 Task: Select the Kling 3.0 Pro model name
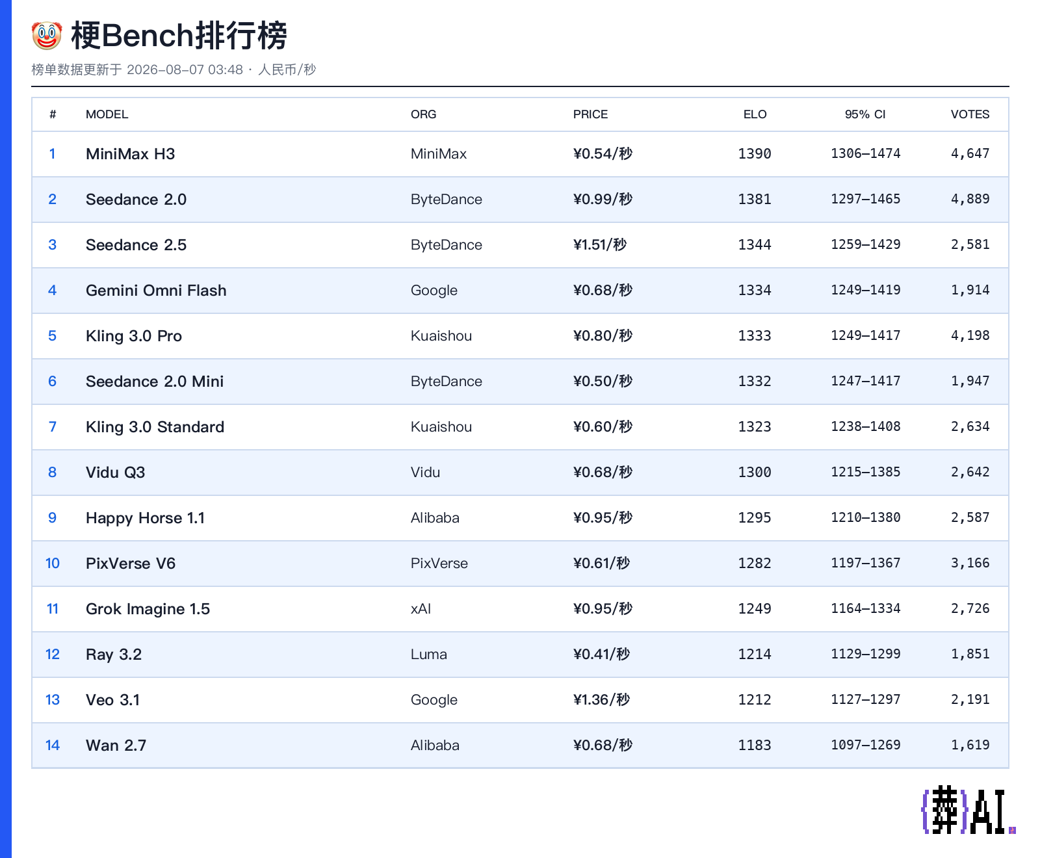tap(134, 336)
